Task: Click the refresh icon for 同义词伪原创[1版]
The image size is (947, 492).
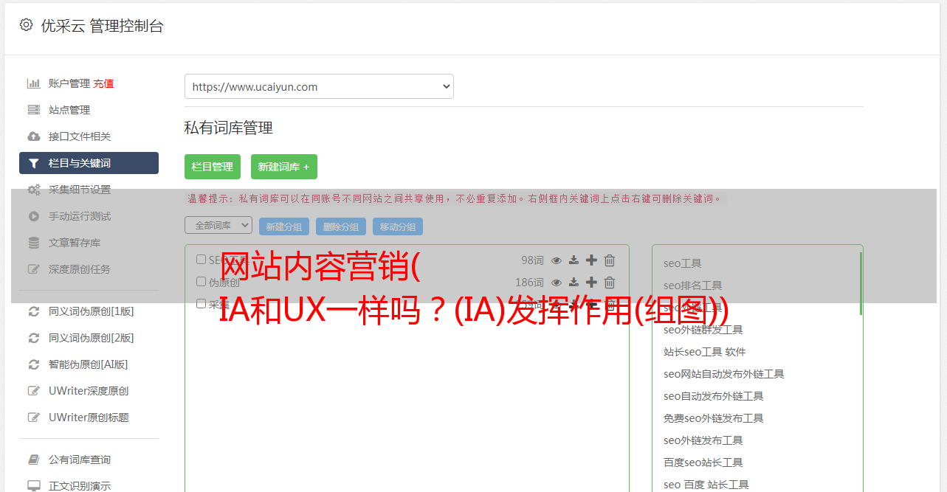Action: click(x=34, y=311)
